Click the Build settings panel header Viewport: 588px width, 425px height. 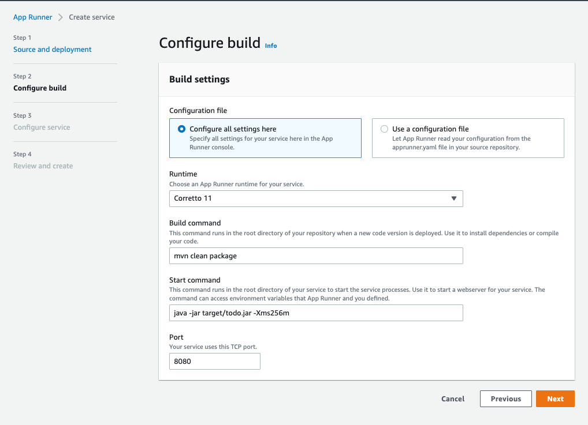point(199,80)
